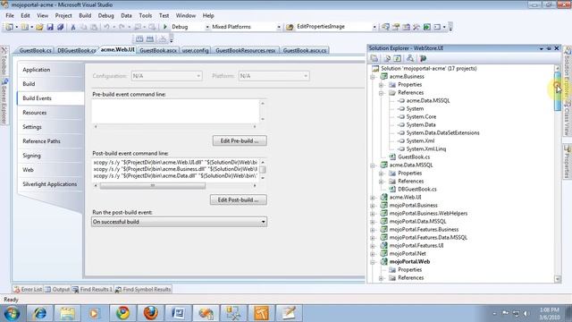The width and height of the screenshot is (572, 322).
Task: Click the Cut scissors icon
Action: pyautogui.click(x=73, y=27)
